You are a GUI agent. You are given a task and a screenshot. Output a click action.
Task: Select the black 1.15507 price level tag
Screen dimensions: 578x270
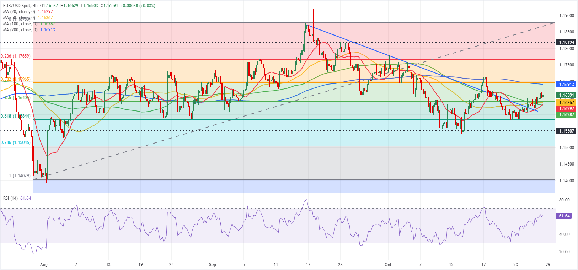(567, 131)
